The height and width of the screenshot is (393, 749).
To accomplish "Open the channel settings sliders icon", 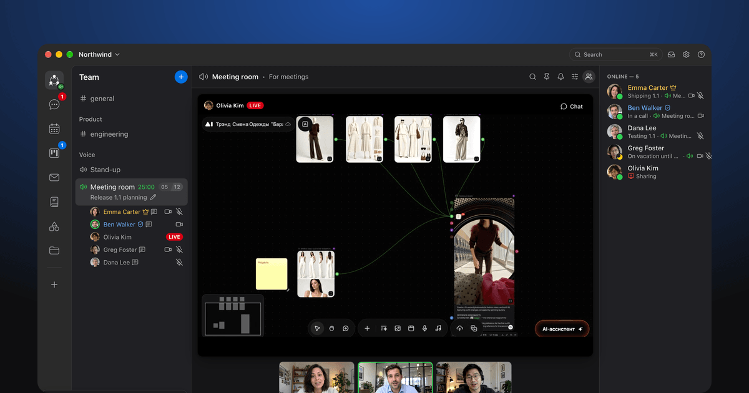I will [x=575, y=77].
